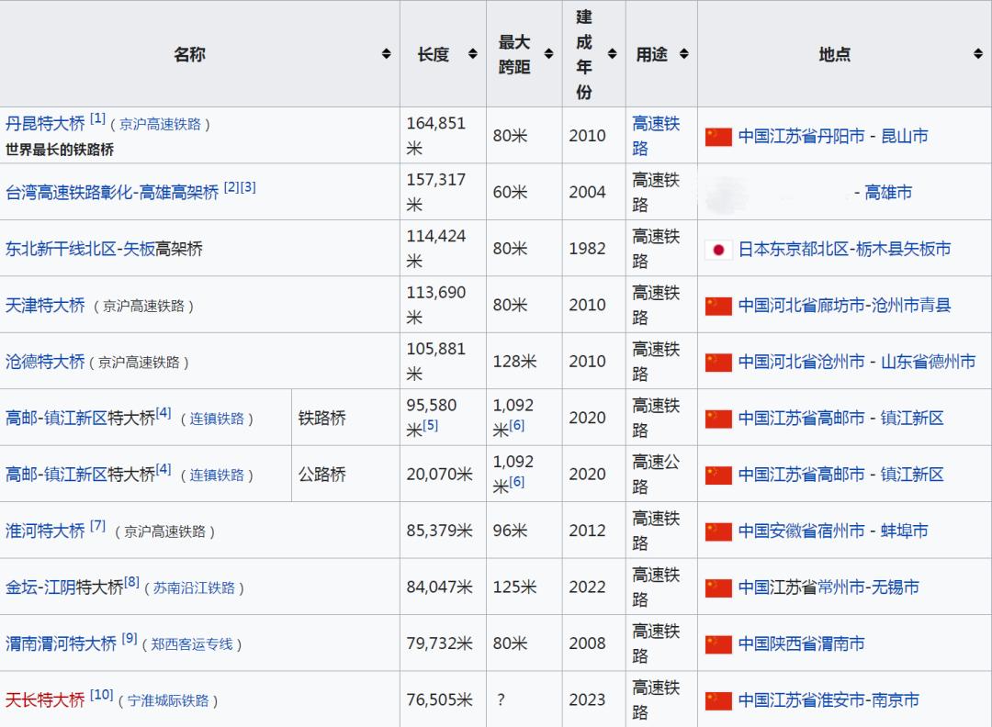Click the China flag beside 中国江苏省丹阳市
The height and width of the screenshot is (727, 992).
pyautogui.click(x=718, y=137)
